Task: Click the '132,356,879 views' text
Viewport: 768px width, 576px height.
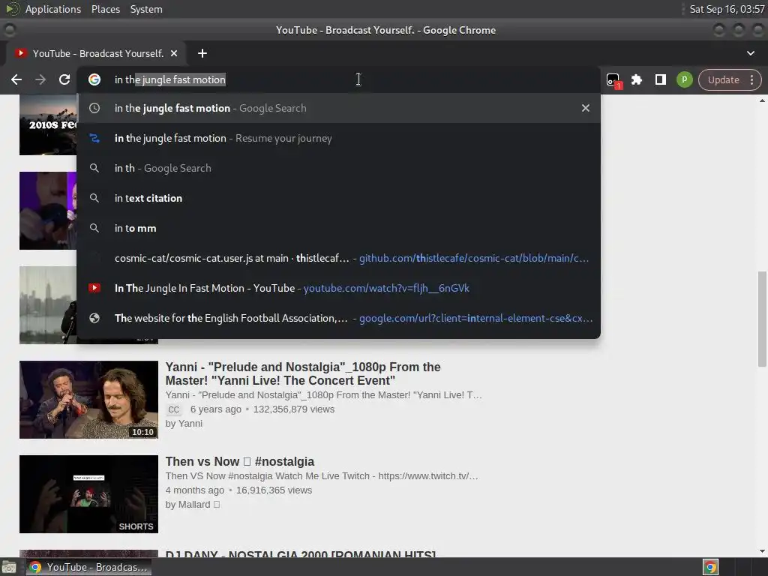Action: click(x=294, y=409)
